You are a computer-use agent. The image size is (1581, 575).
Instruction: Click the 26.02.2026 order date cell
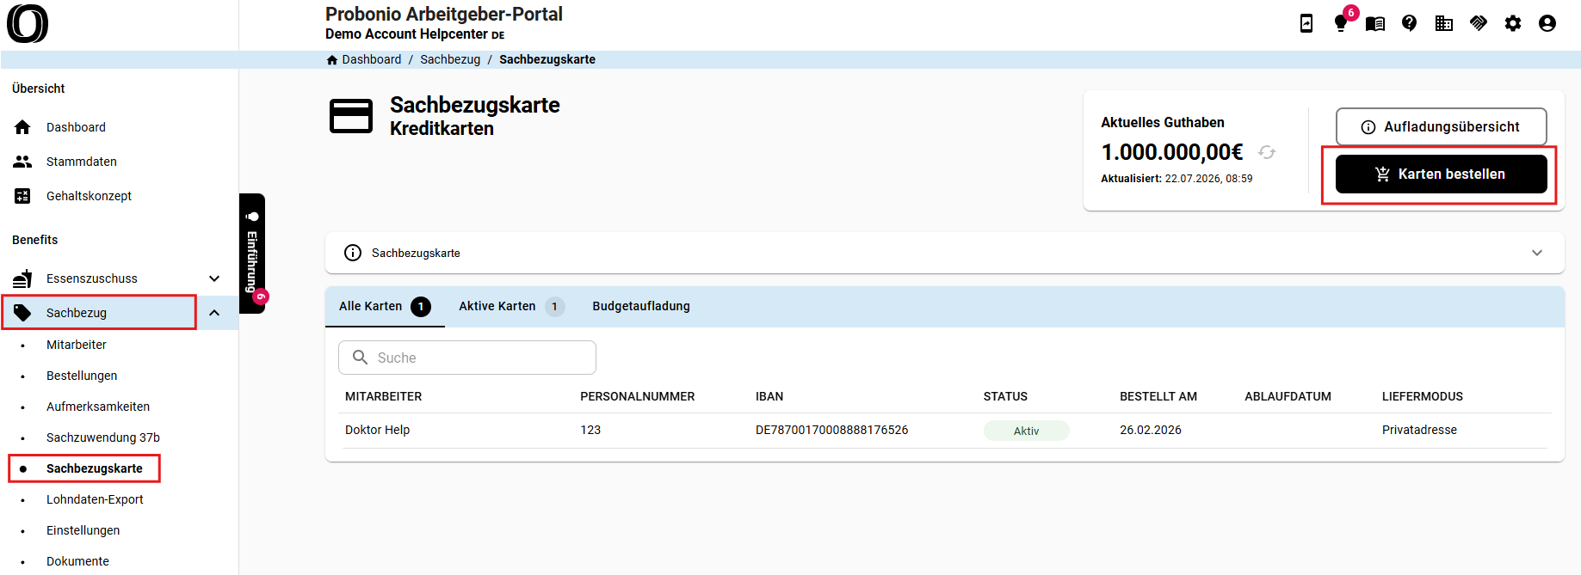click(x=1151, y=430)
